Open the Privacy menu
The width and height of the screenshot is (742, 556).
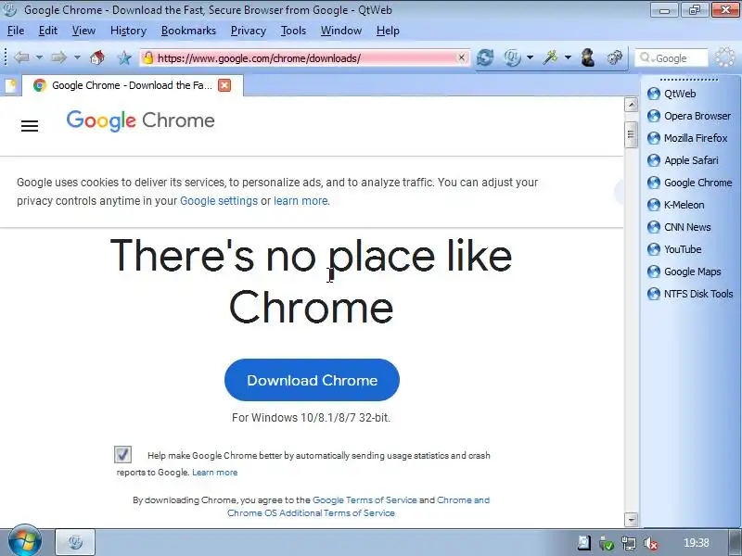248,31
